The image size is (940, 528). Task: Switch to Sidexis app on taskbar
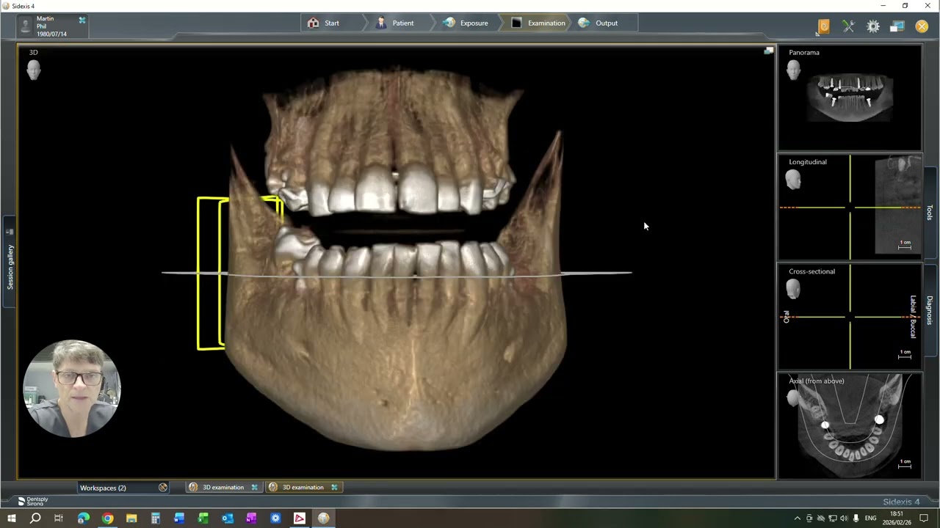click(x=324, y=518)
